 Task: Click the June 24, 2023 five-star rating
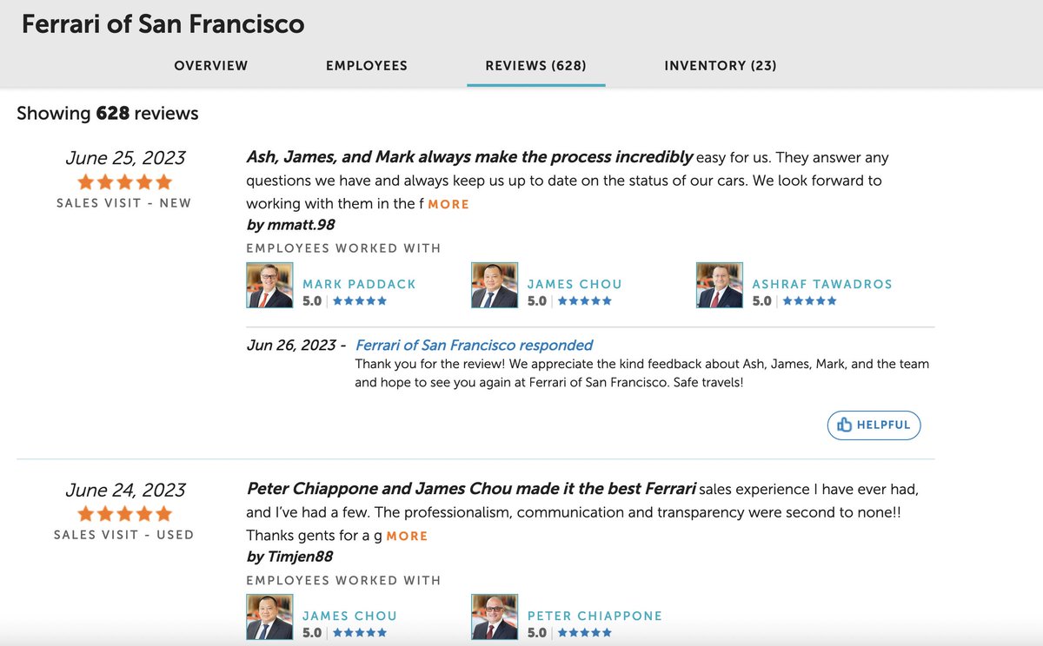(125, 514)
